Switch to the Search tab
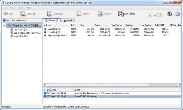 [x=68, y=21]
